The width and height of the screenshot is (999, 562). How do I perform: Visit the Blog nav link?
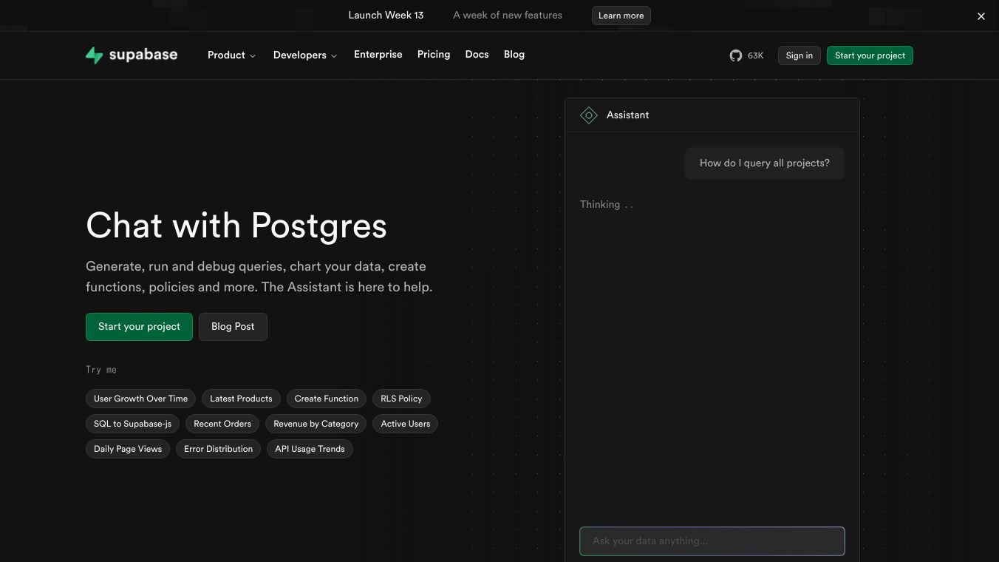click(514, 55)
